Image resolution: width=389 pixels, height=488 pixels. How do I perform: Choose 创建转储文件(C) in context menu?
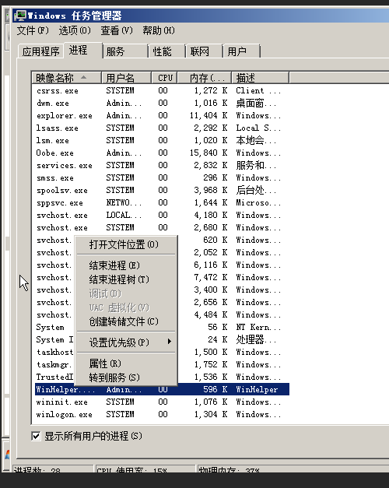click(126, 321)
